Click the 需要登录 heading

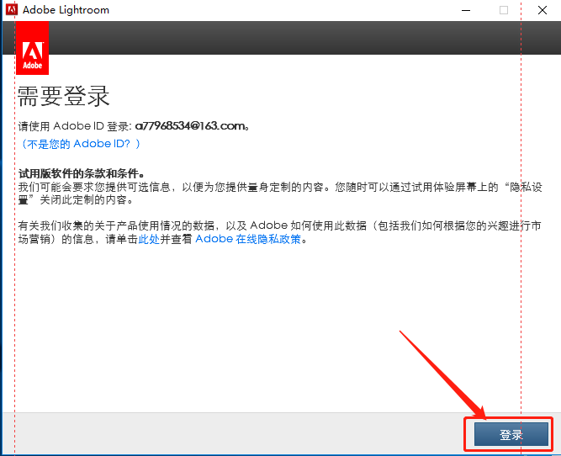click(x=63, y=96)
